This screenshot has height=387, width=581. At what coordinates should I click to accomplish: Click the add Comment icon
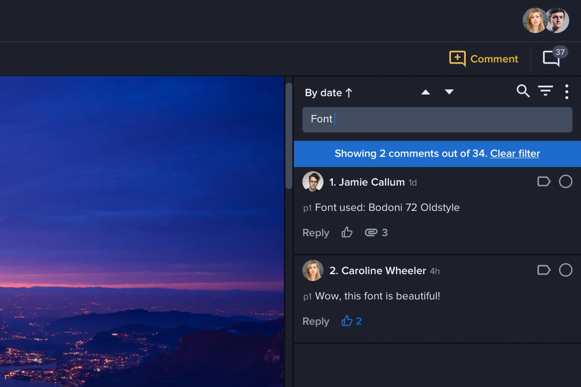click(x=457, y=59)
